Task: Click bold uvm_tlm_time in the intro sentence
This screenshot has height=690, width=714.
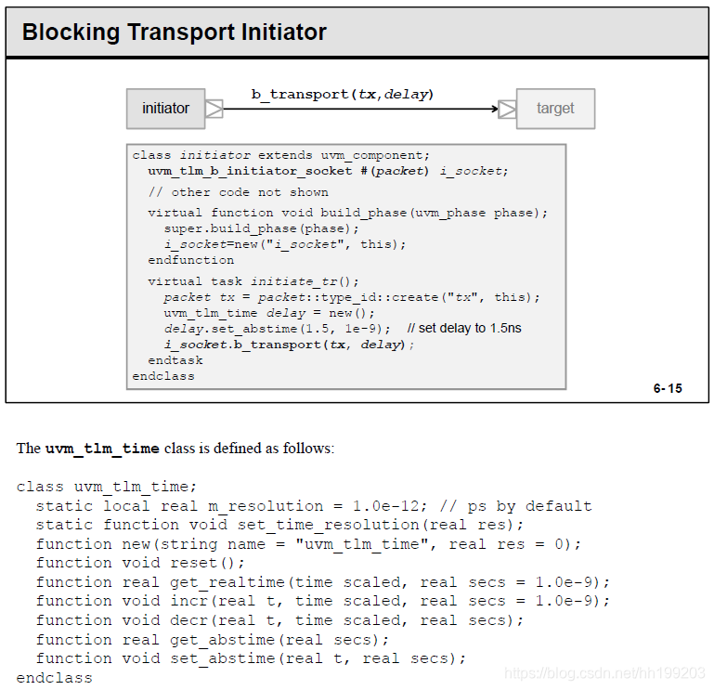Action: (x=102, y=449)
